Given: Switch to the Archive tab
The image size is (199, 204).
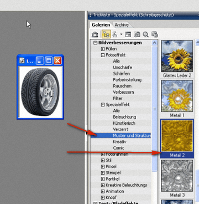Looking at the screenshot, I should pyautogui.click(x=122, y=25).
